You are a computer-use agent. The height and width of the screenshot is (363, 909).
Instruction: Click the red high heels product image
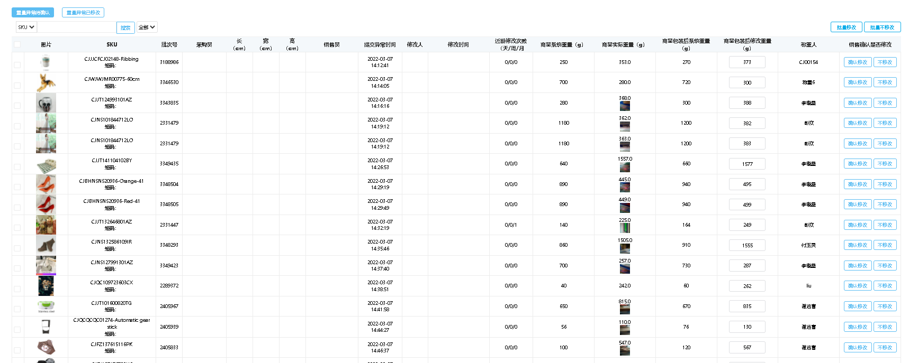coord(46,204)
